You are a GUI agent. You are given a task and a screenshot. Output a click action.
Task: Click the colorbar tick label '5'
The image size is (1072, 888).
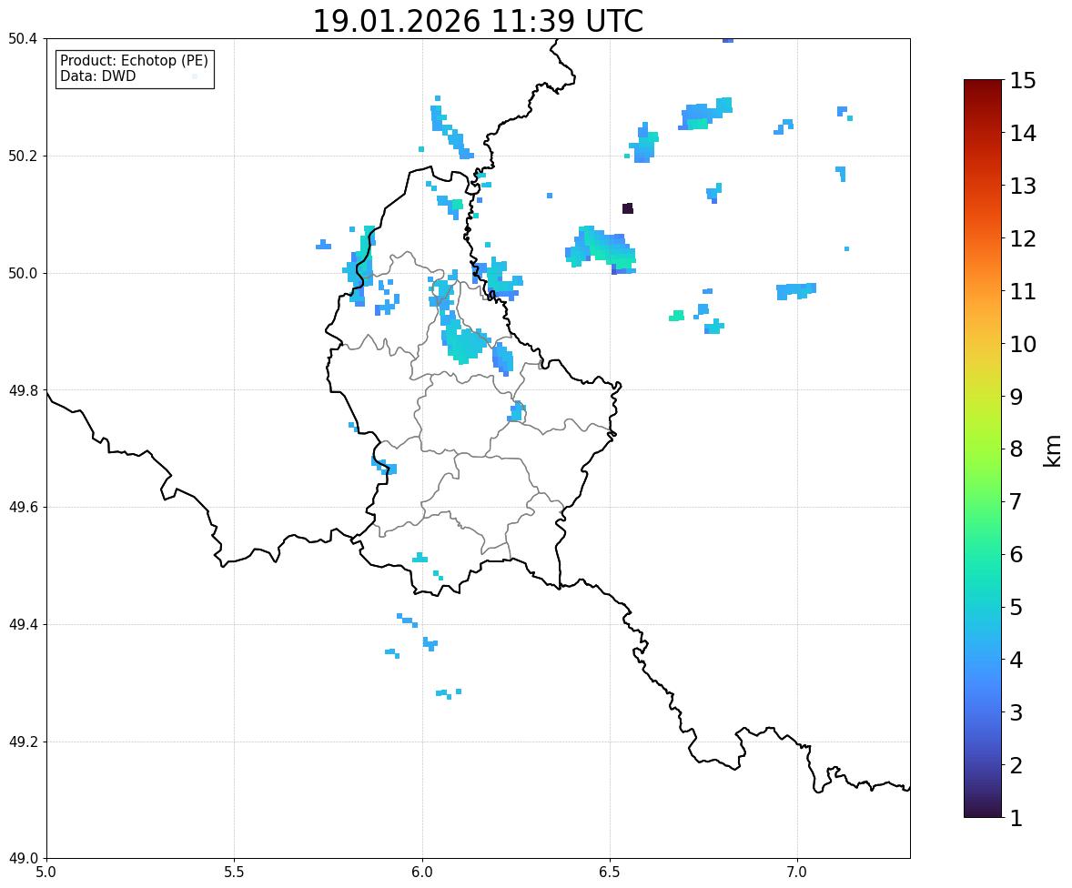click(x=1016, y=607)
